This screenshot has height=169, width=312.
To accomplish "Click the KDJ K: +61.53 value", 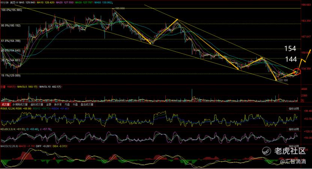I will [x=20, y=129].
